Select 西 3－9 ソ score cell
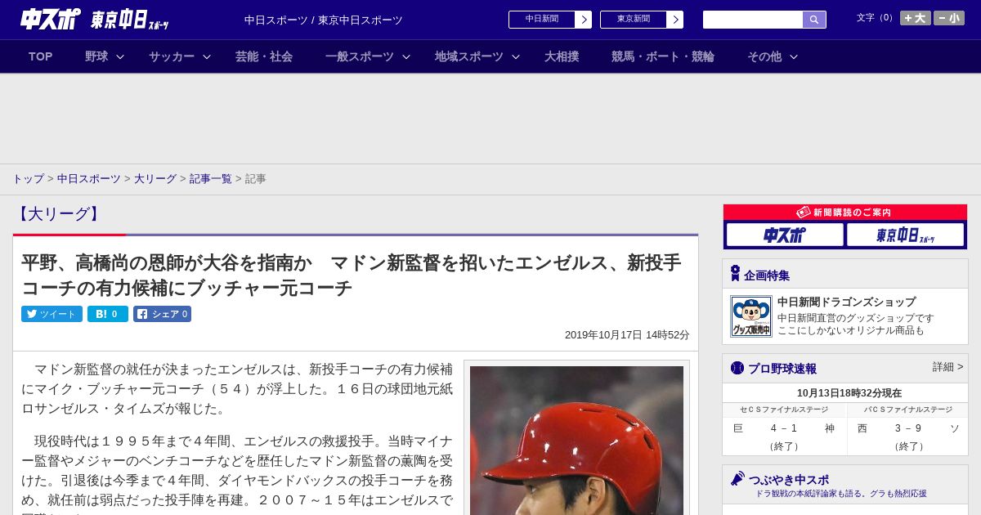This screenshot has width=981, height=515. coord(908,437)
